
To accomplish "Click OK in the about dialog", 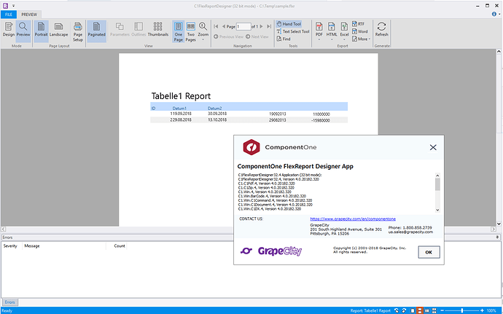I will 429,252.
